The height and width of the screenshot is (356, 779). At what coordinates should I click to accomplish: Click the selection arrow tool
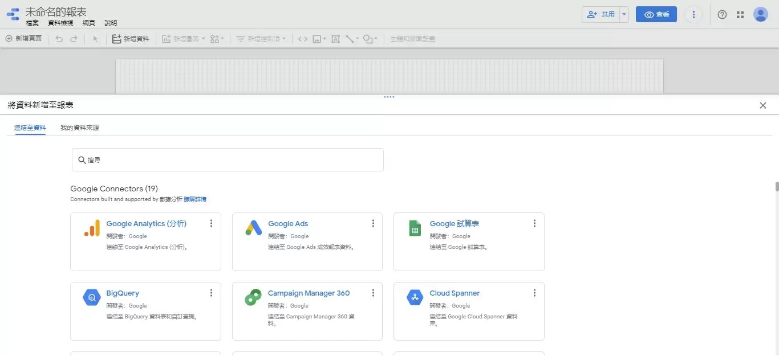click(x=95, y=39)
